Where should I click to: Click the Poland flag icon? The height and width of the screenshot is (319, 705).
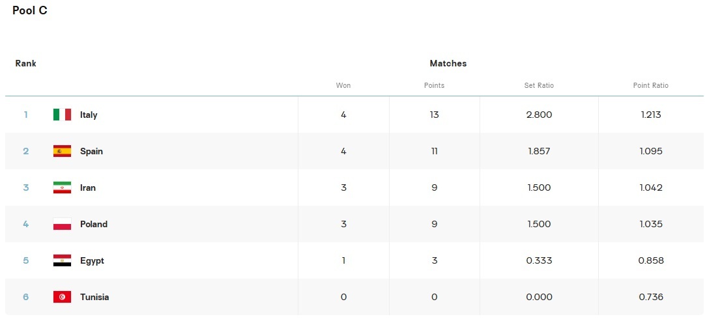tap(62, 224)
